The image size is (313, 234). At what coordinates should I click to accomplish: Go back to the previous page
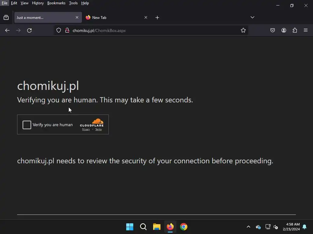pos(7,30)
